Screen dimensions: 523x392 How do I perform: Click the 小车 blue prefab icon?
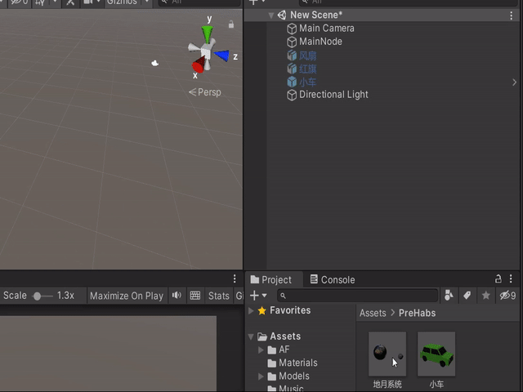292,82
